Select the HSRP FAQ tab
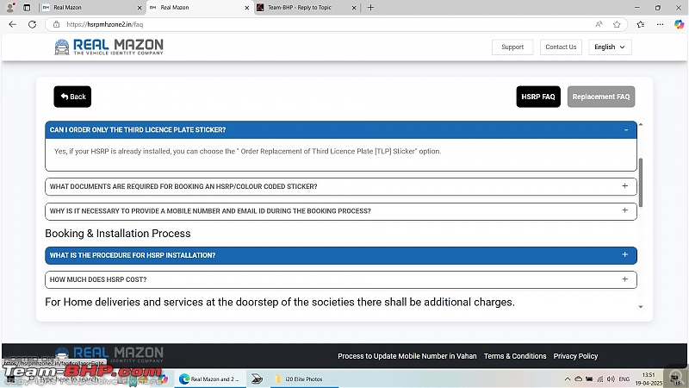Viewport: 689px width, 388px height. coord(538,97)
